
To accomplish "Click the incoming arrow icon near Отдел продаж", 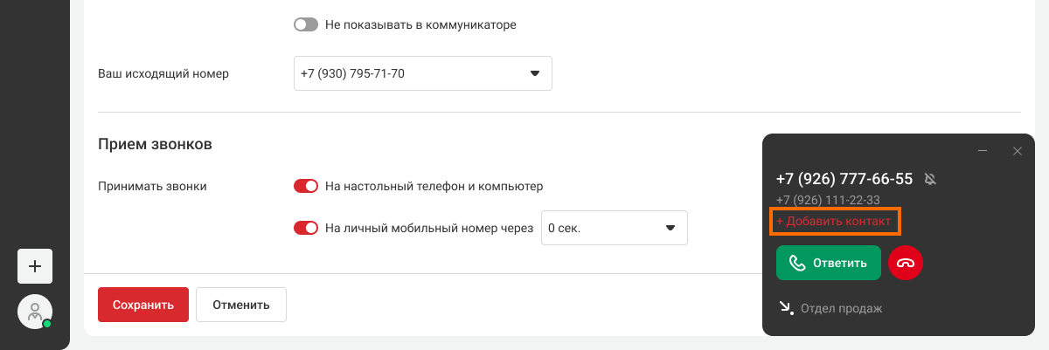I will 785,307.
